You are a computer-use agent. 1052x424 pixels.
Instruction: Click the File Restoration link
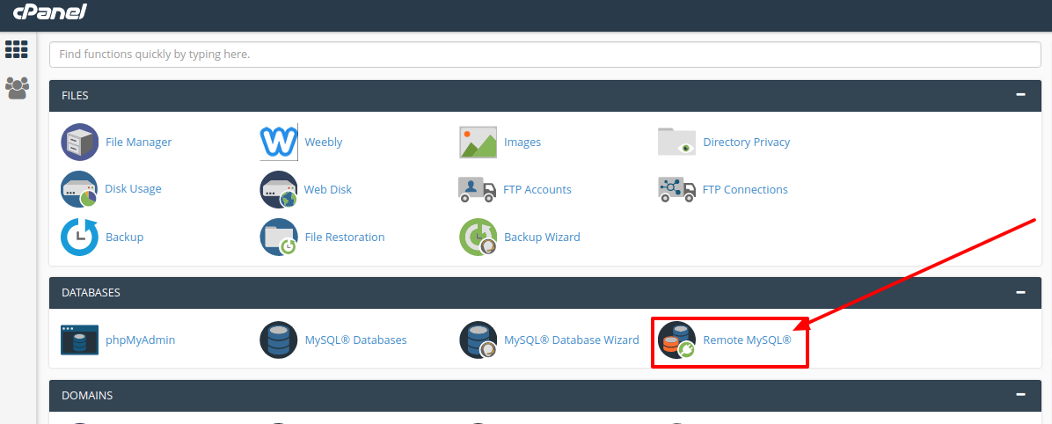tap(345, 237)
